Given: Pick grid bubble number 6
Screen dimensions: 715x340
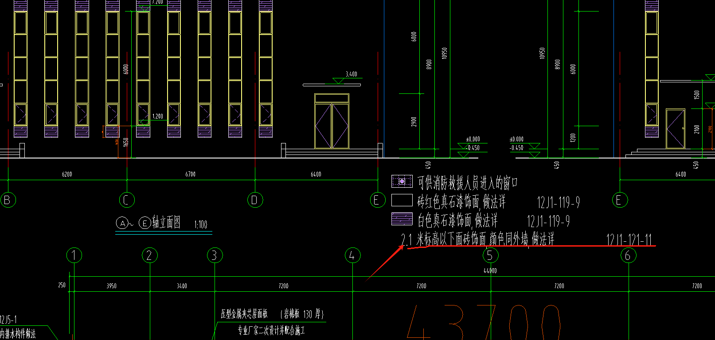Looking at the screenshot, I should 628,255.
